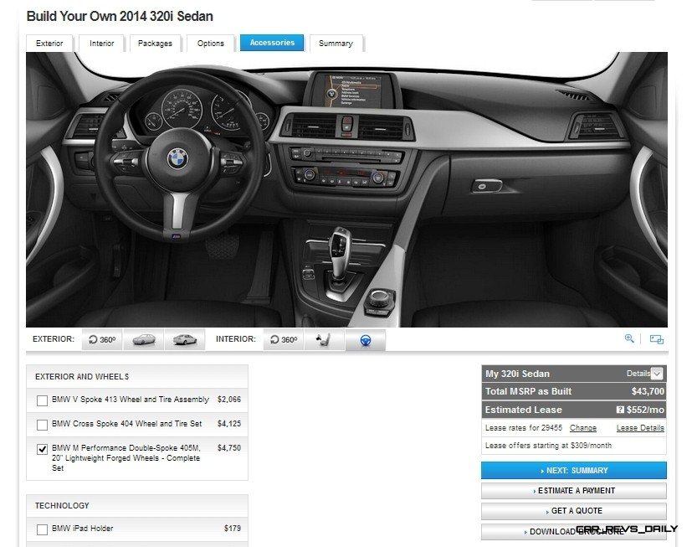Zoom in with the magnifier icon
Image resolution: width=692 pixels, height=547 pixels.
(629, 338)
